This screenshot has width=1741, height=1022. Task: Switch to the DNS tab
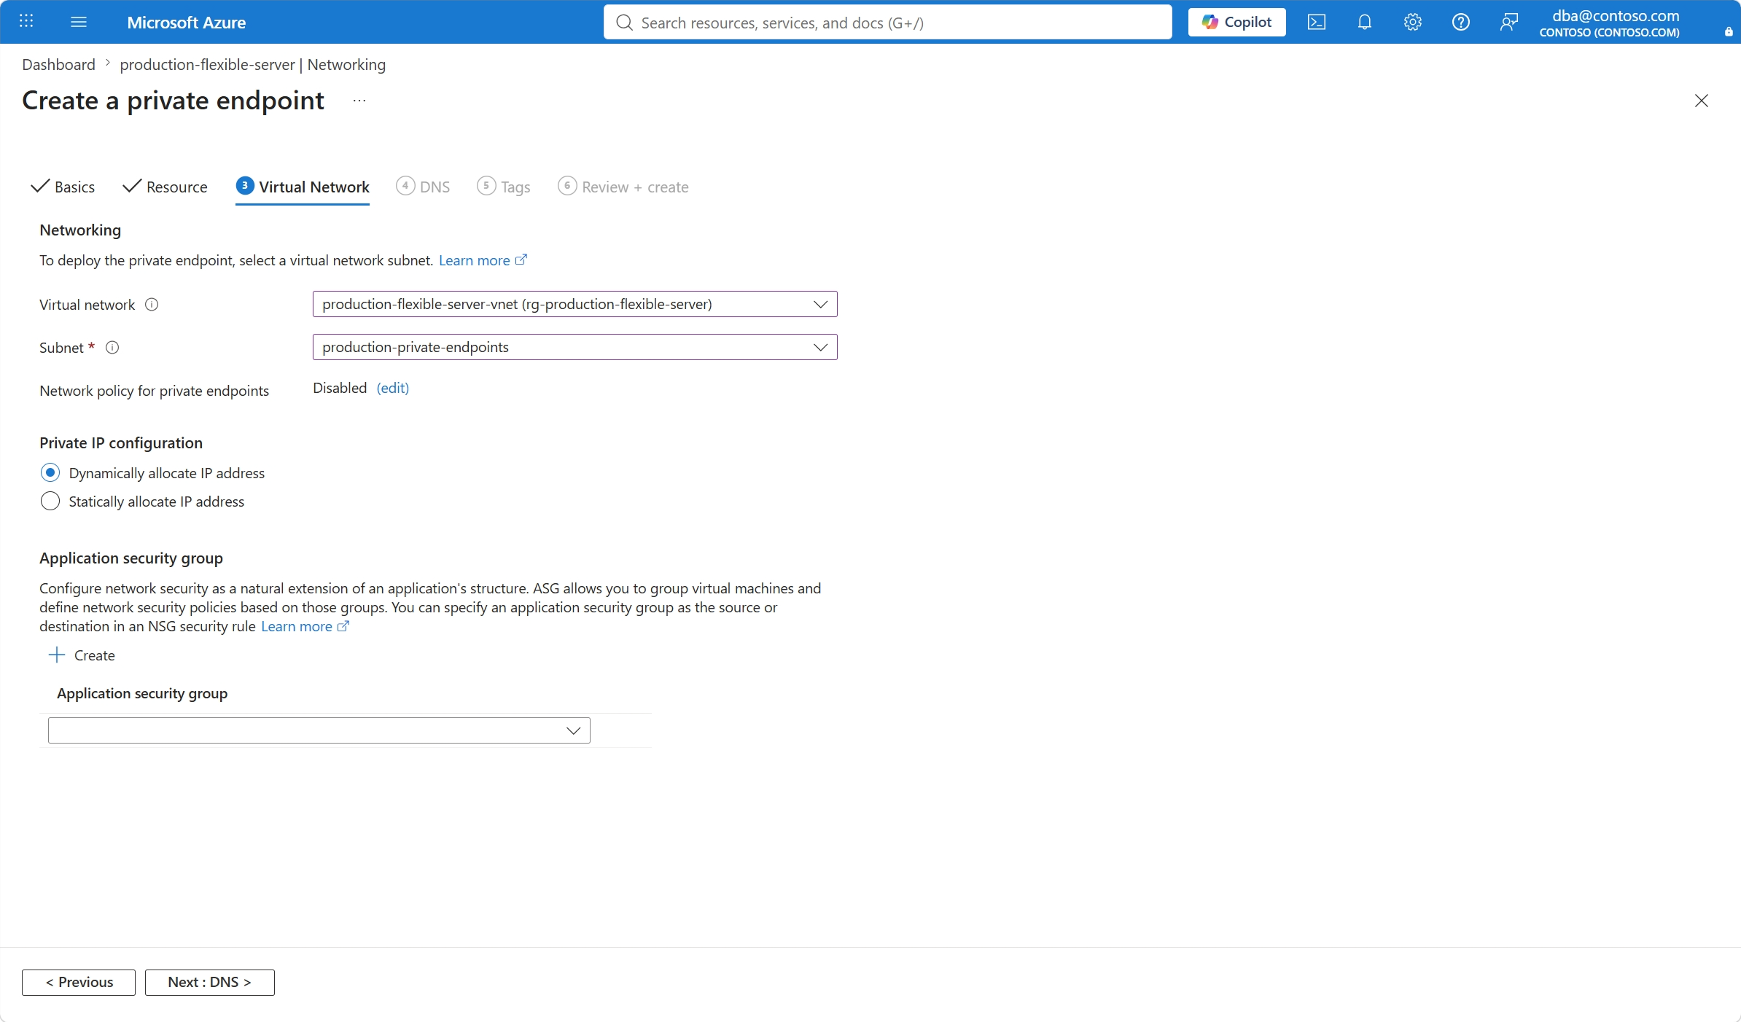pyautogui.click(x=423, y=187)
